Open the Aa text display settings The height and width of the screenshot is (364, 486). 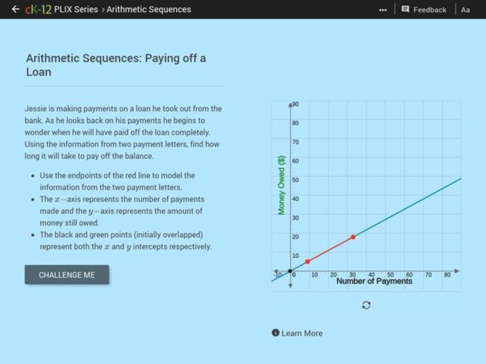[x=465, y=9]
